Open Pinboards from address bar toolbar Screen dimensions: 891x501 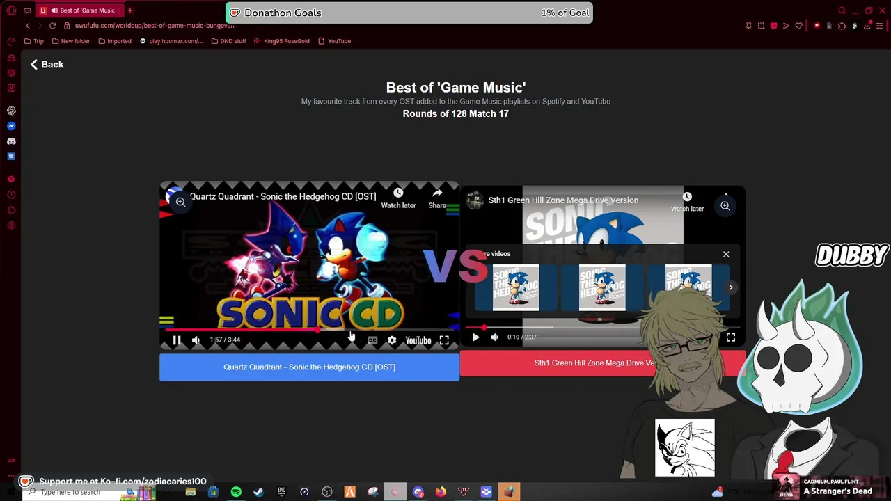point(748,26)
